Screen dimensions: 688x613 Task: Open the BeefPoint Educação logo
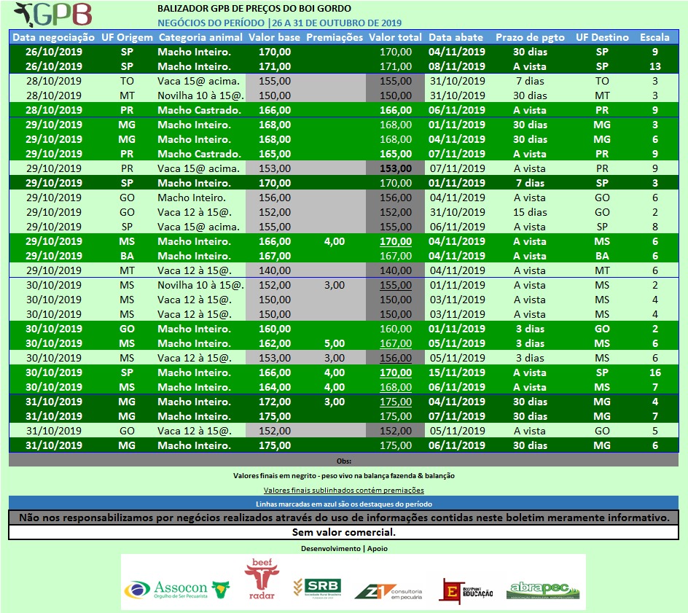point(466,590)
